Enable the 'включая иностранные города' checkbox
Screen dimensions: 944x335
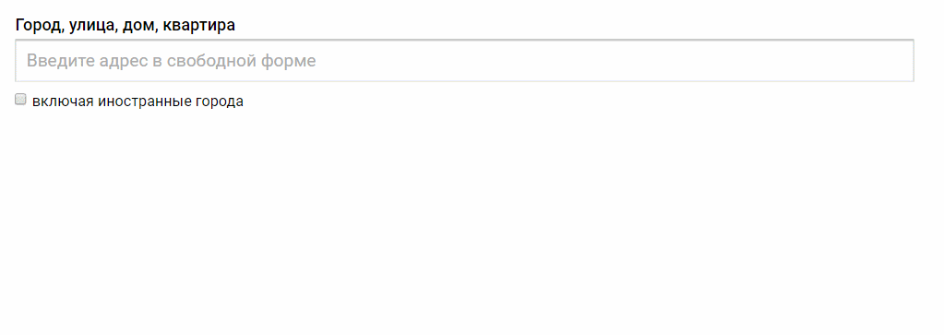click(x=20, y=100)
